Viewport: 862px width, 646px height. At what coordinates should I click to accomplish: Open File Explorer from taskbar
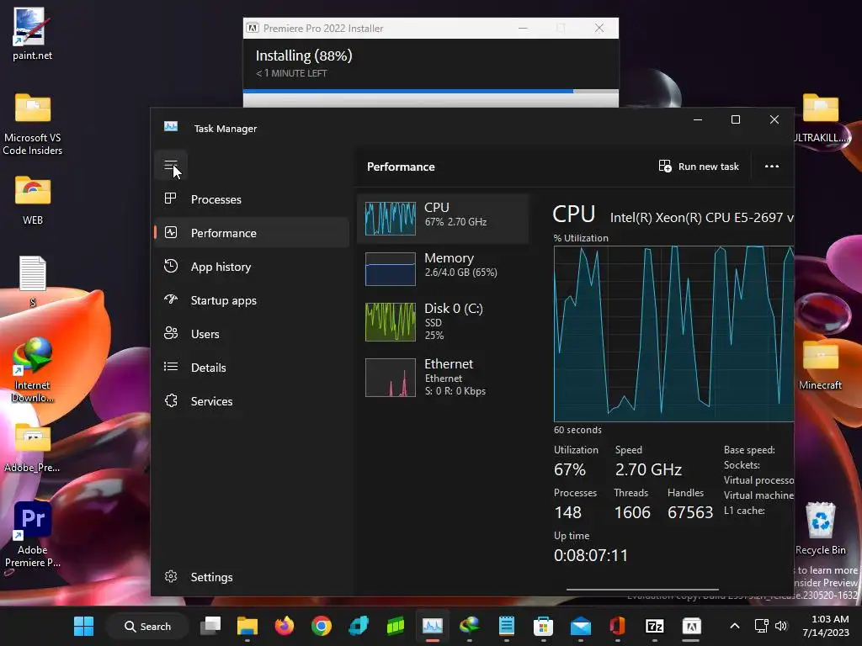click(x=247, y=626)
